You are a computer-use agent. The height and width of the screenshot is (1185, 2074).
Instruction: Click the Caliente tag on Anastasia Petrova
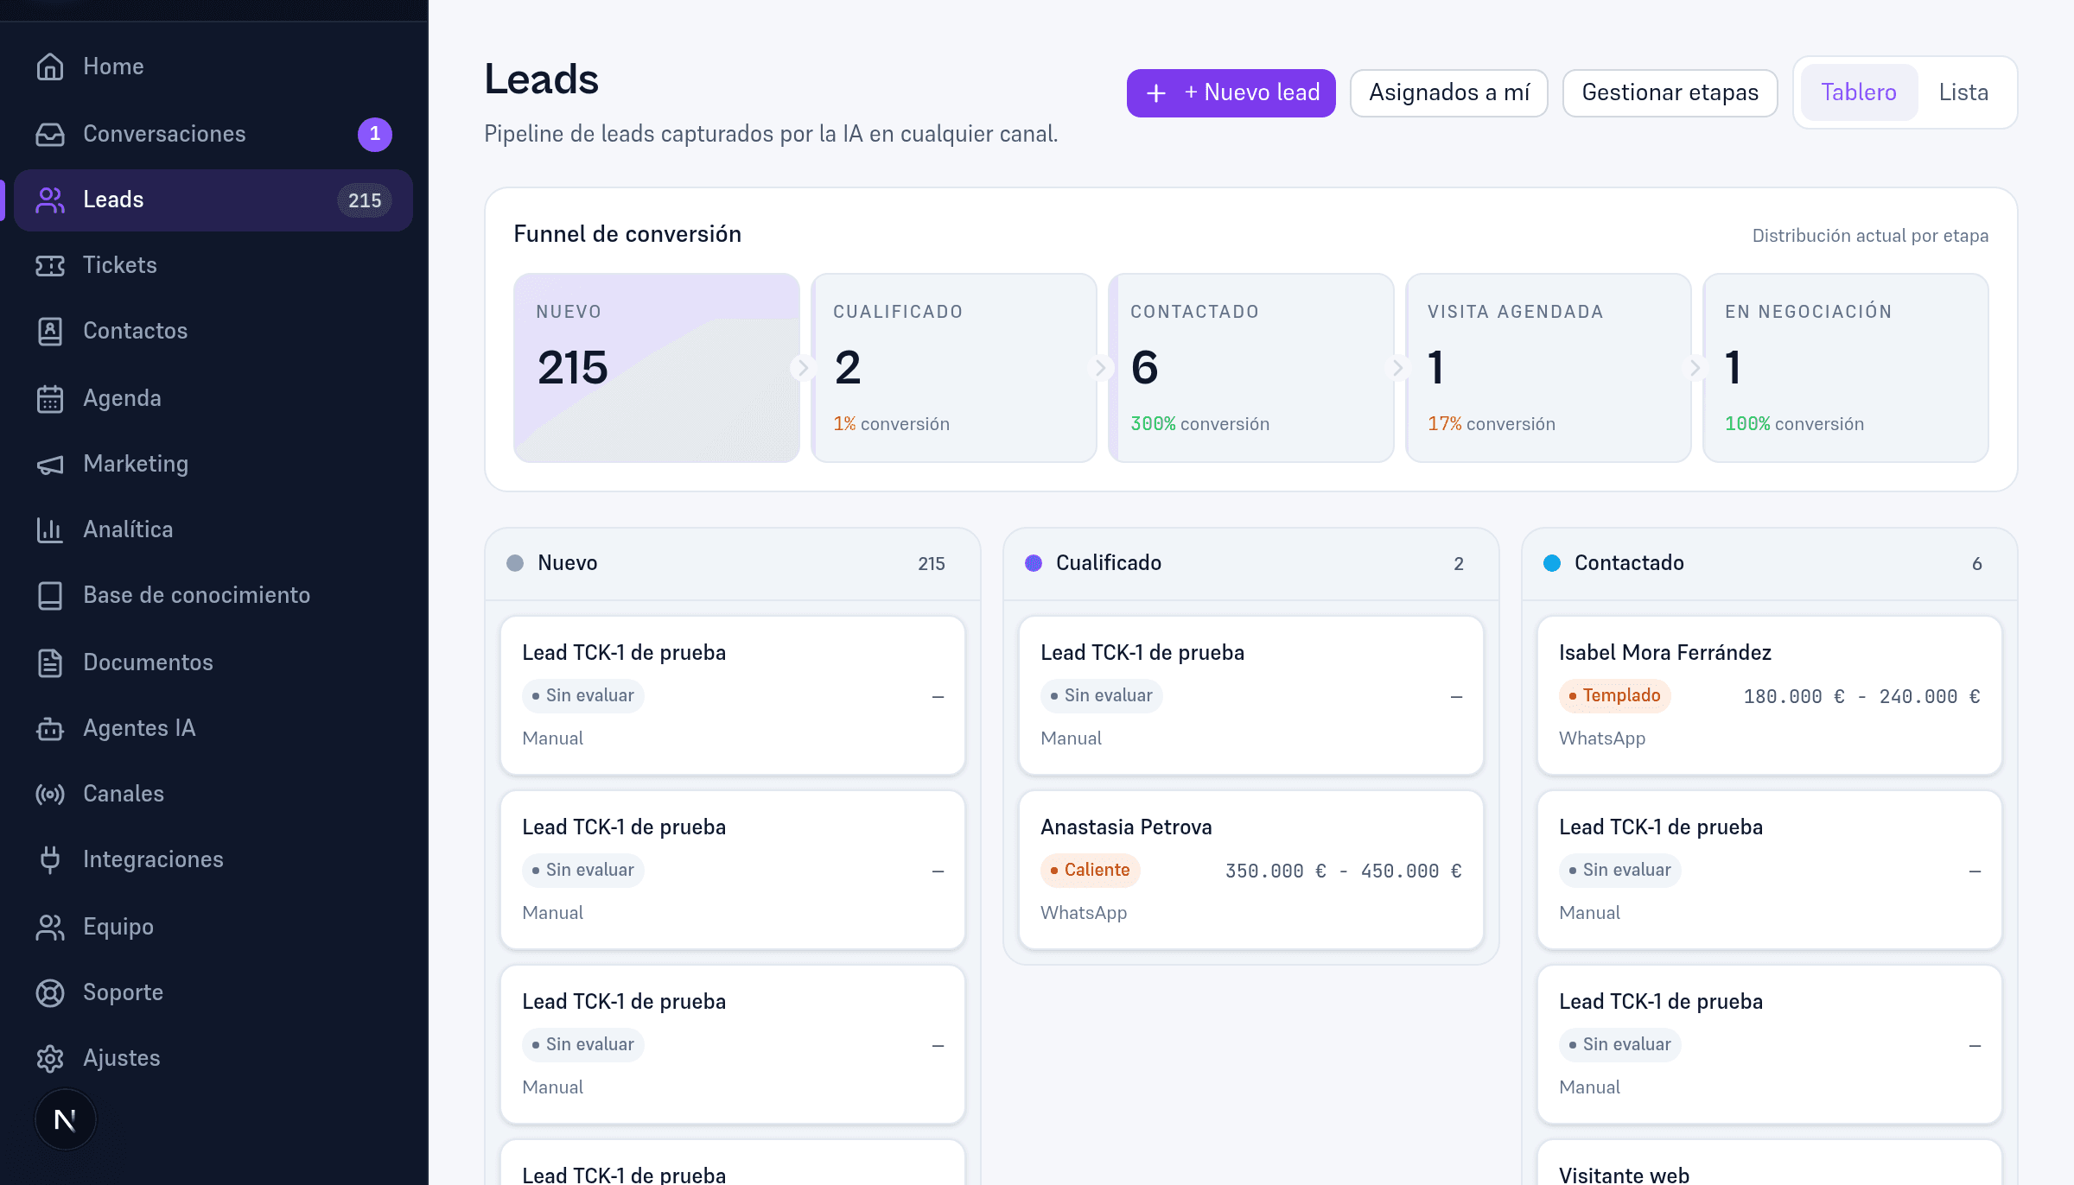point(1091,870)
